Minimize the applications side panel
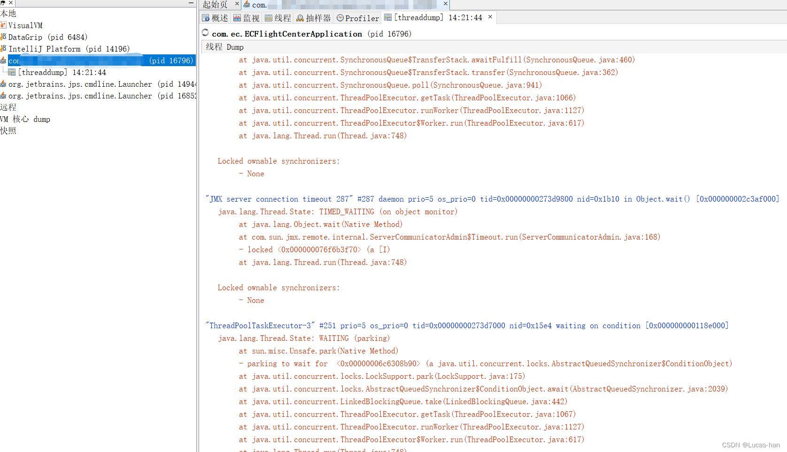 pyautogui.click(x=191, y=3)
